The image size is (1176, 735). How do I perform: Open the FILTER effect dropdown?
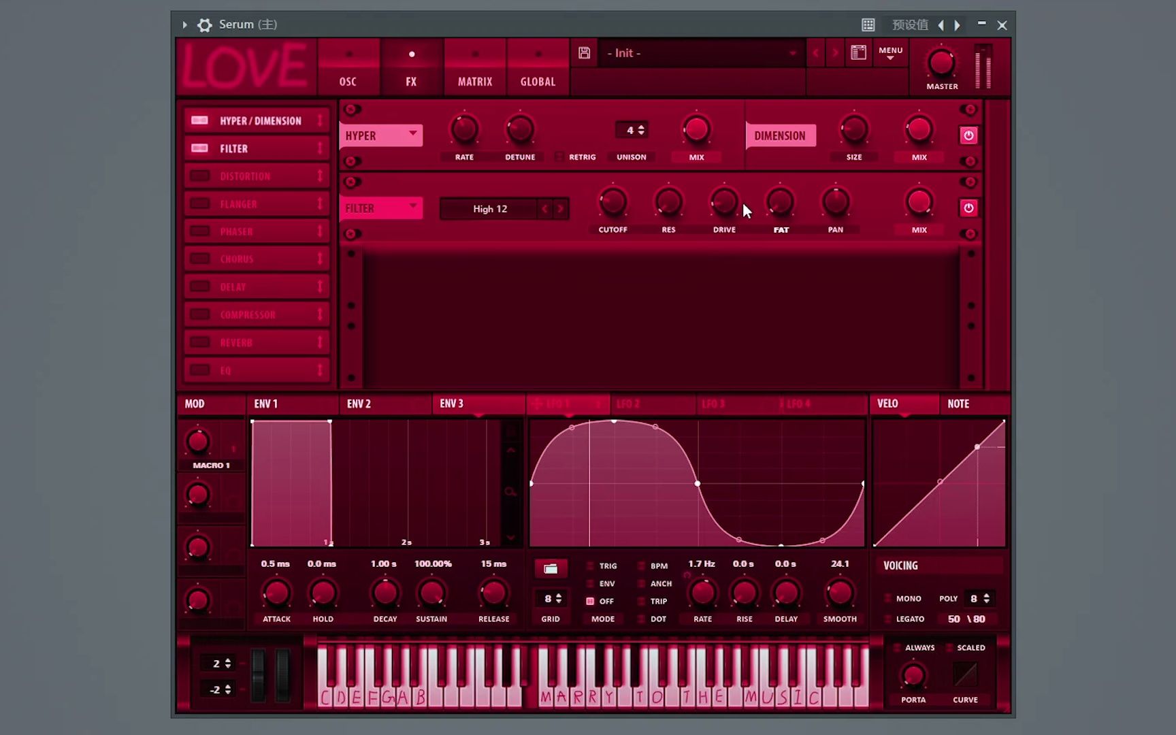tap(381, 208)
